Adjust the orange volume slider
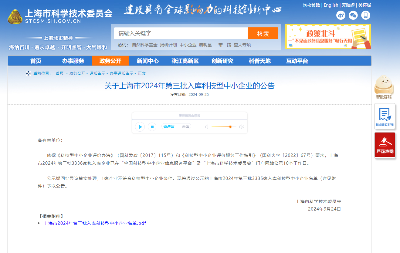 point(230,127)
